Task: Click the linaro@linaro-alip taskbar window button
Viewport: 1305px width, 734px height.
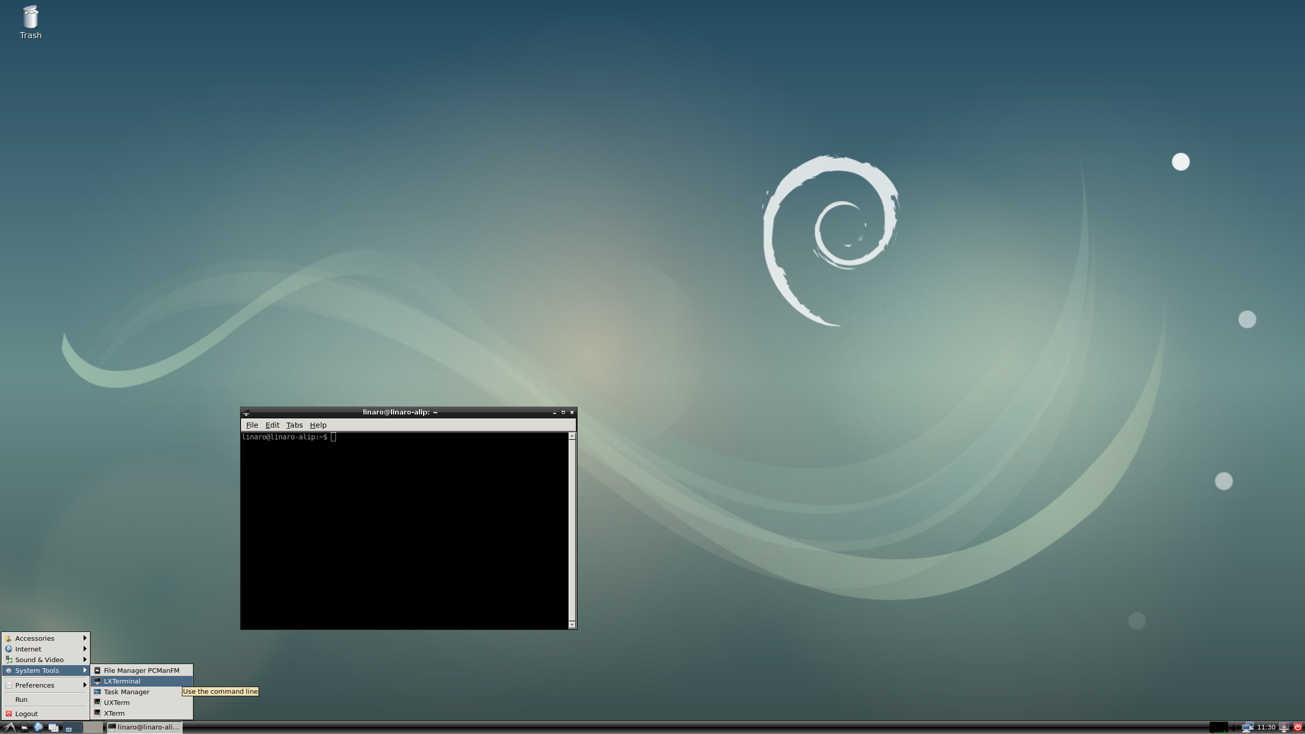Action: click(144, 727)
